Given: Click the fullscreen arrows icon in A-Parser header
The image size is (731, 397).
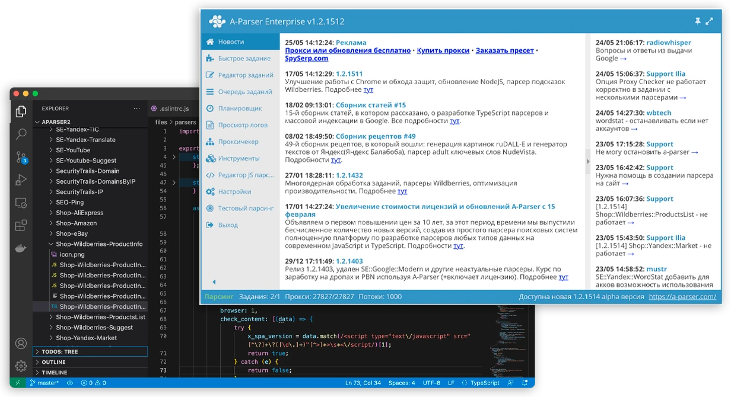Looking at the screenshot, I should (709, 21).
